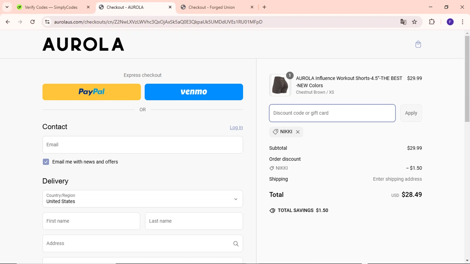This screenshot has height=264, width=470.
Task: Click the Apply discount button
Action: [x=411, y=113]
